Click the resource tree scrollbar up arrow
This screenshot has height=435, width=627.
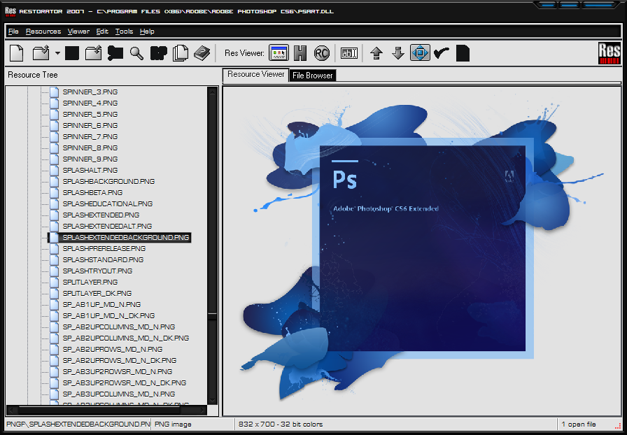(x=212, y=92)
